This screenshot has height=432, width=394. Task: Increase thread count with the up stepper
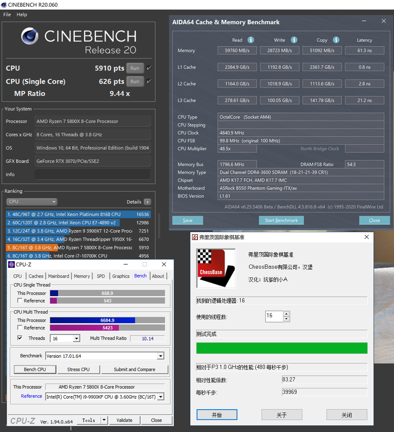coord(286,314)
